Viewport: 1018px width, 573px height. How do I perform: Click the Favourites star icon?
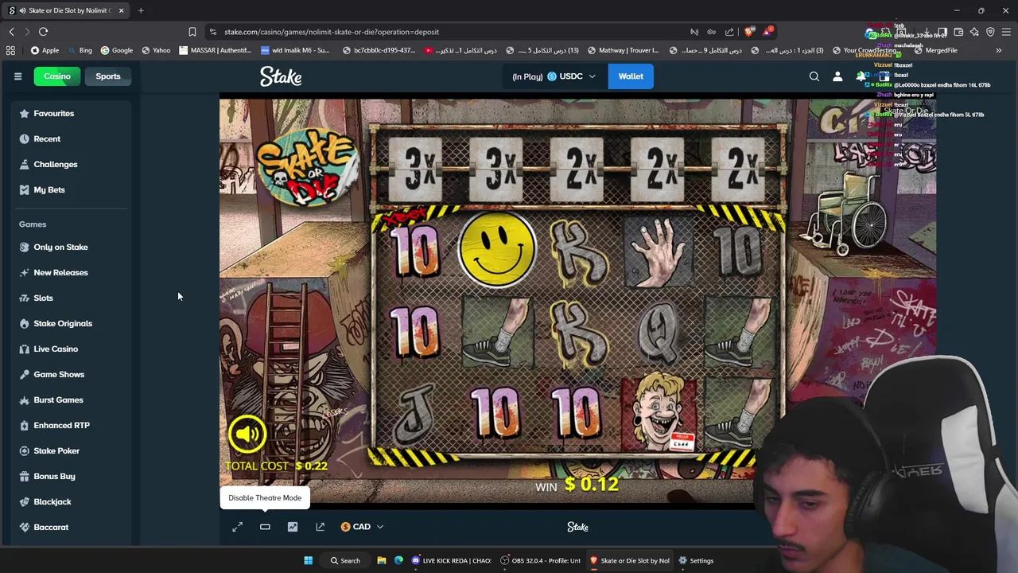tap(24, 113)
